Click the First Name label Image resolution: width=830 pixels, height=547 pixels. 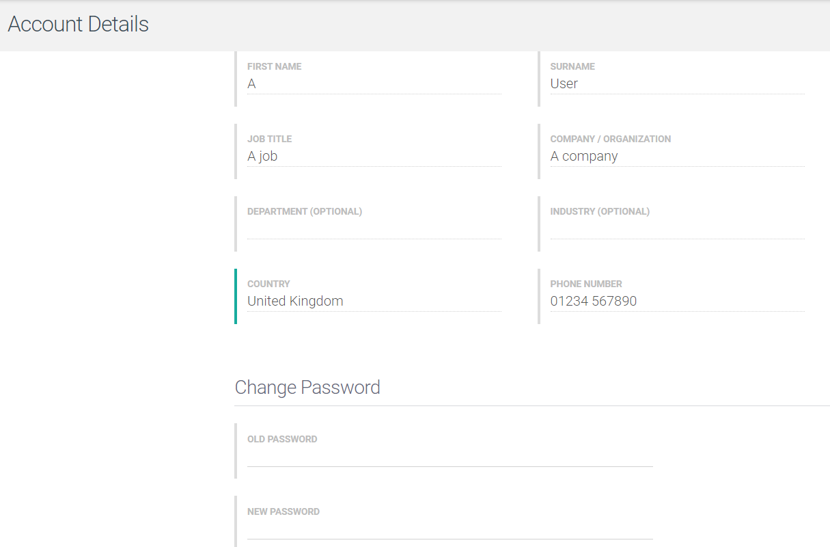click(274, 66)
